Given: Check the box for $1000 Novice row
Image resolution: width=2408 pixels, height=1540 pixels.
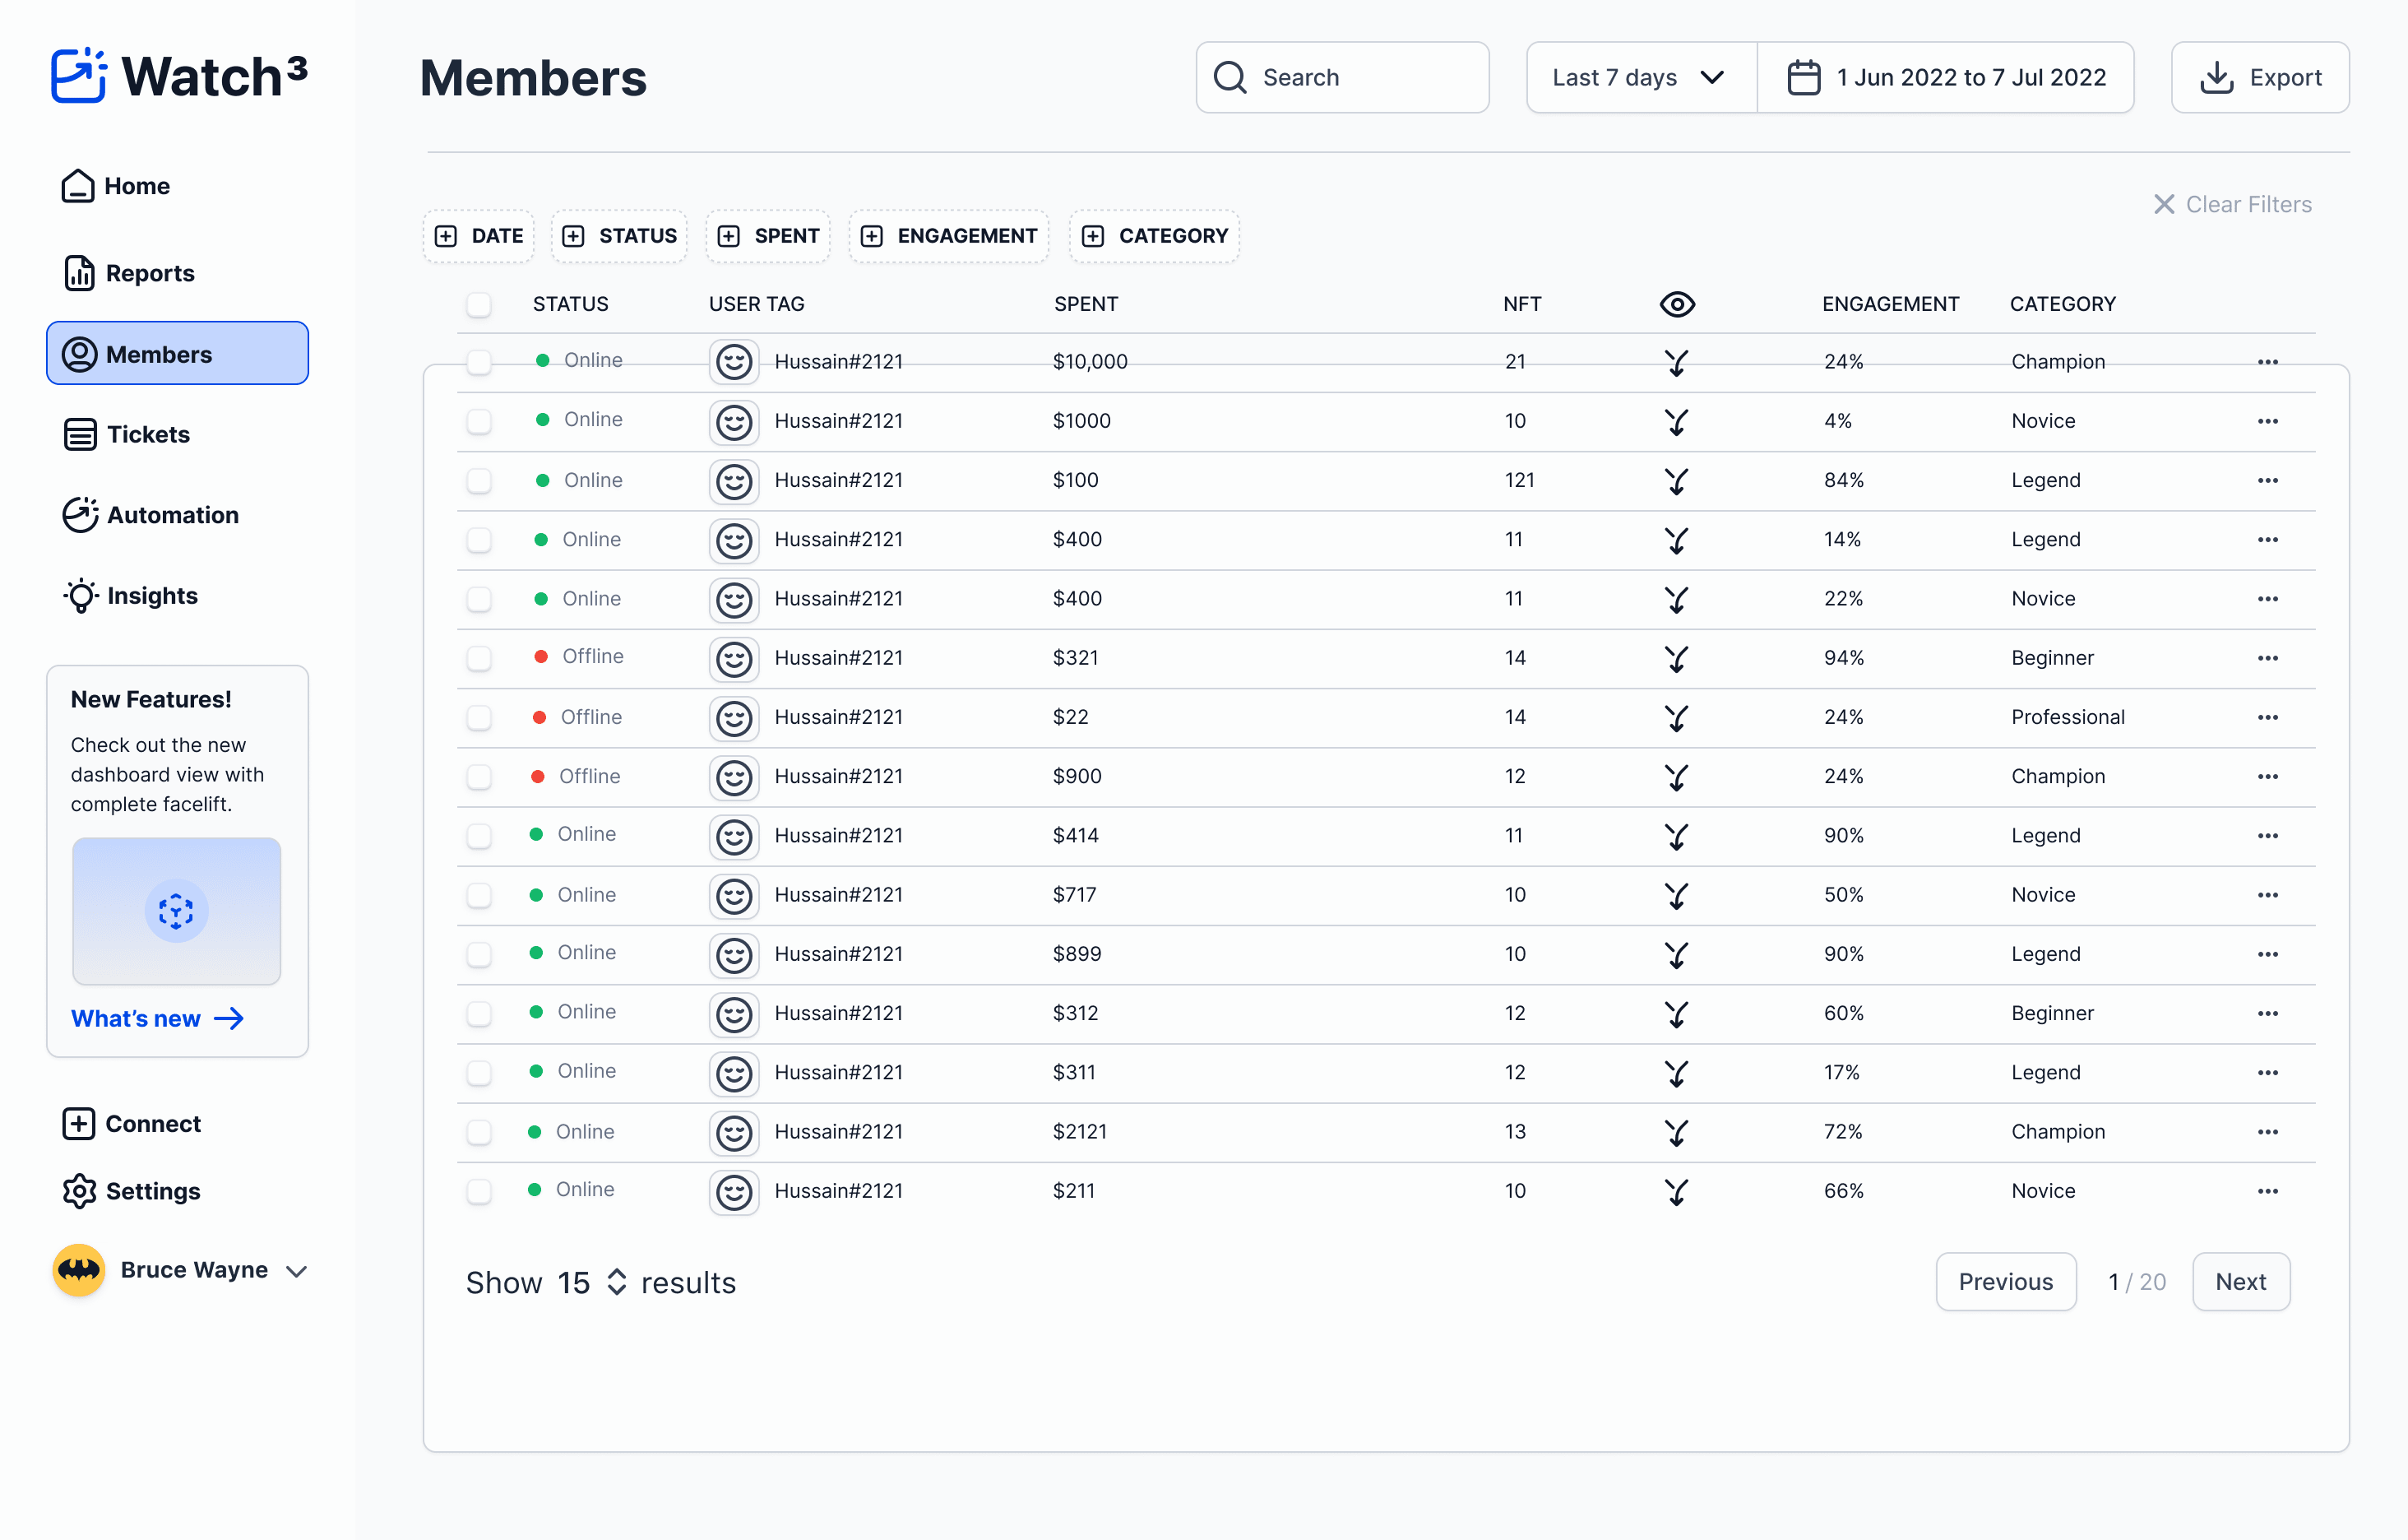Looking at the screenshot, I should coord(479,421).
